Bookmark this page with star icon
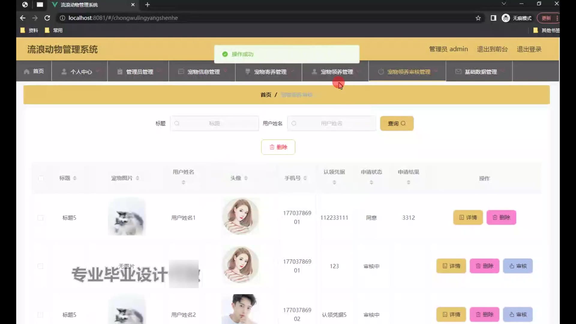The width and height of the screenshot is (576, 324). (478, 18)
